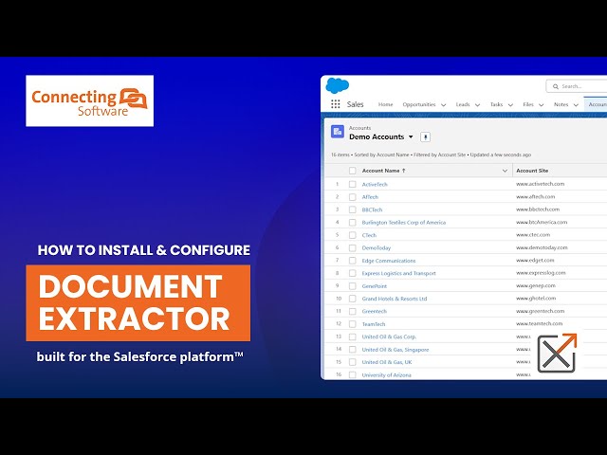Click the Account Name column header
The width and height of the screenshot is (607, 455).
[x=380, y=171]
